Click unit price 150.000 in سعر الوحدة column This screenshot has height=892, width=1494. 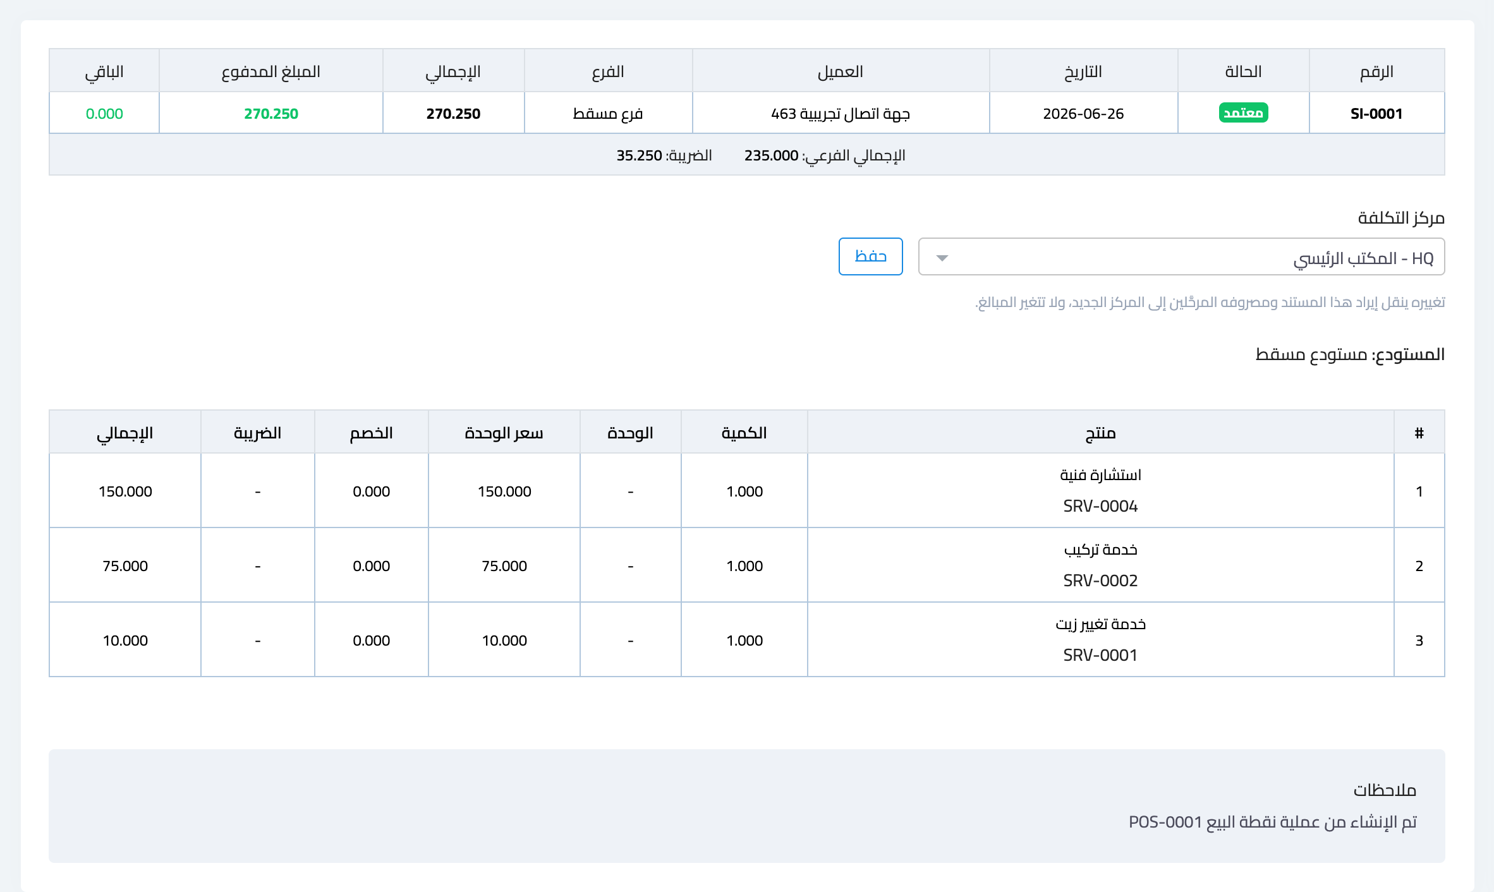click(504, 491)
